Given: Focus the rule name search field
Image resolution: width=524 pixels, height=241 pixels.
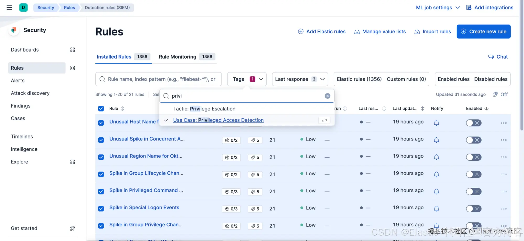Looking at the screenshot, I should tap(161, 79).
